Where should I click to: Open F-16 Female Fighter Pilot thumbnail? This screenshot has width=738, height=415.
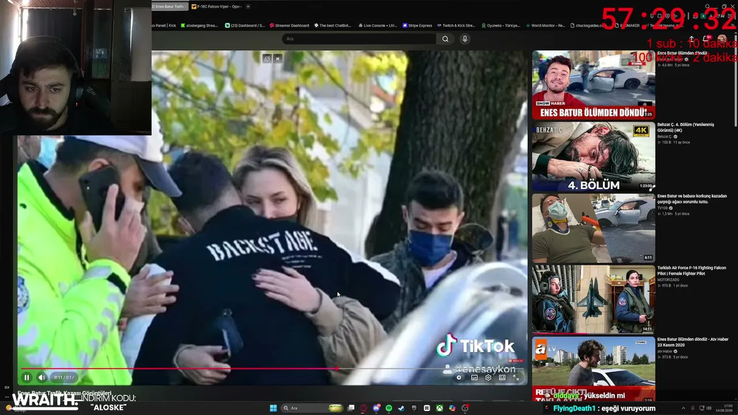point(593,300)
